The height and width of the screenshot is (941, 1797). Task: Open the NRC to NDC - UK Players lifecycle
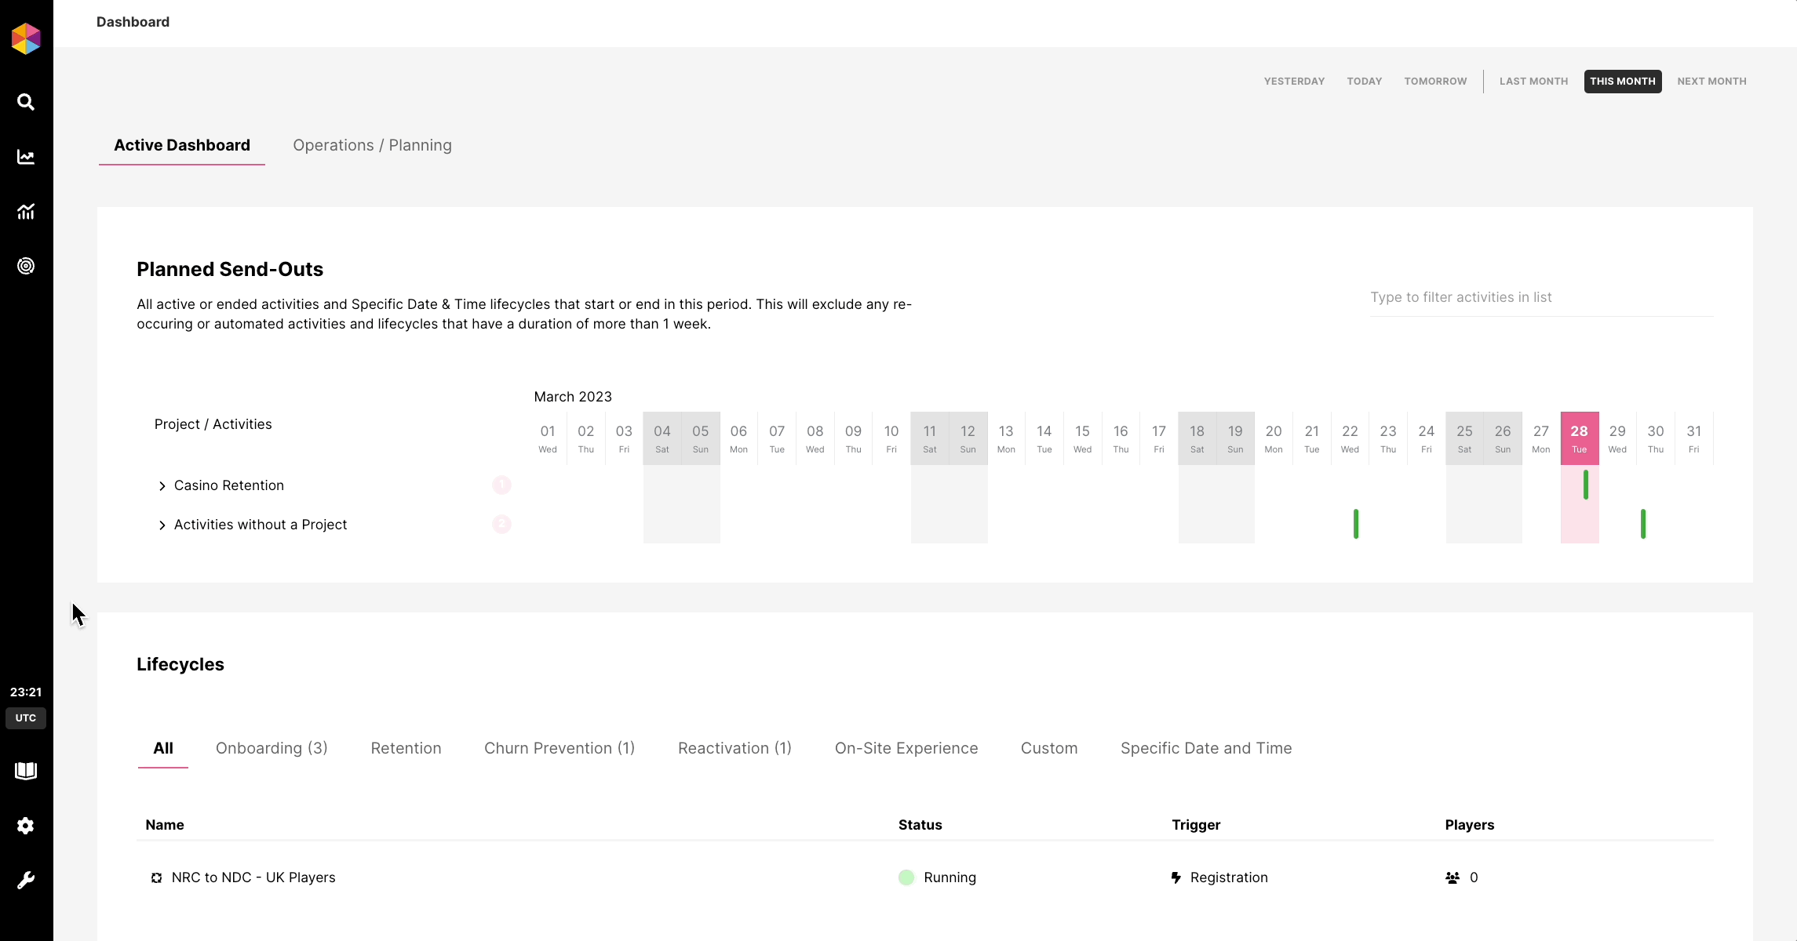point(253,877)
